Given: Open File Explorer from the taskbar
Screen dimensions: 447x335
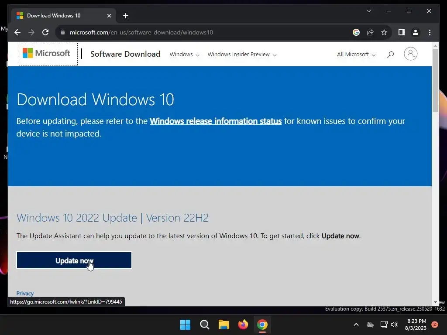Looking at the screenshot, I should pos(224,325).
